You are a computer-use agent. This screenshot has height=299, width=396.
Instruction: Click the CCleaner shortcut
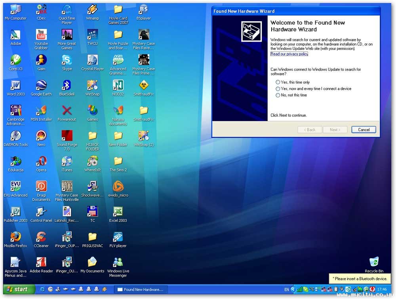tap(41, 240)
